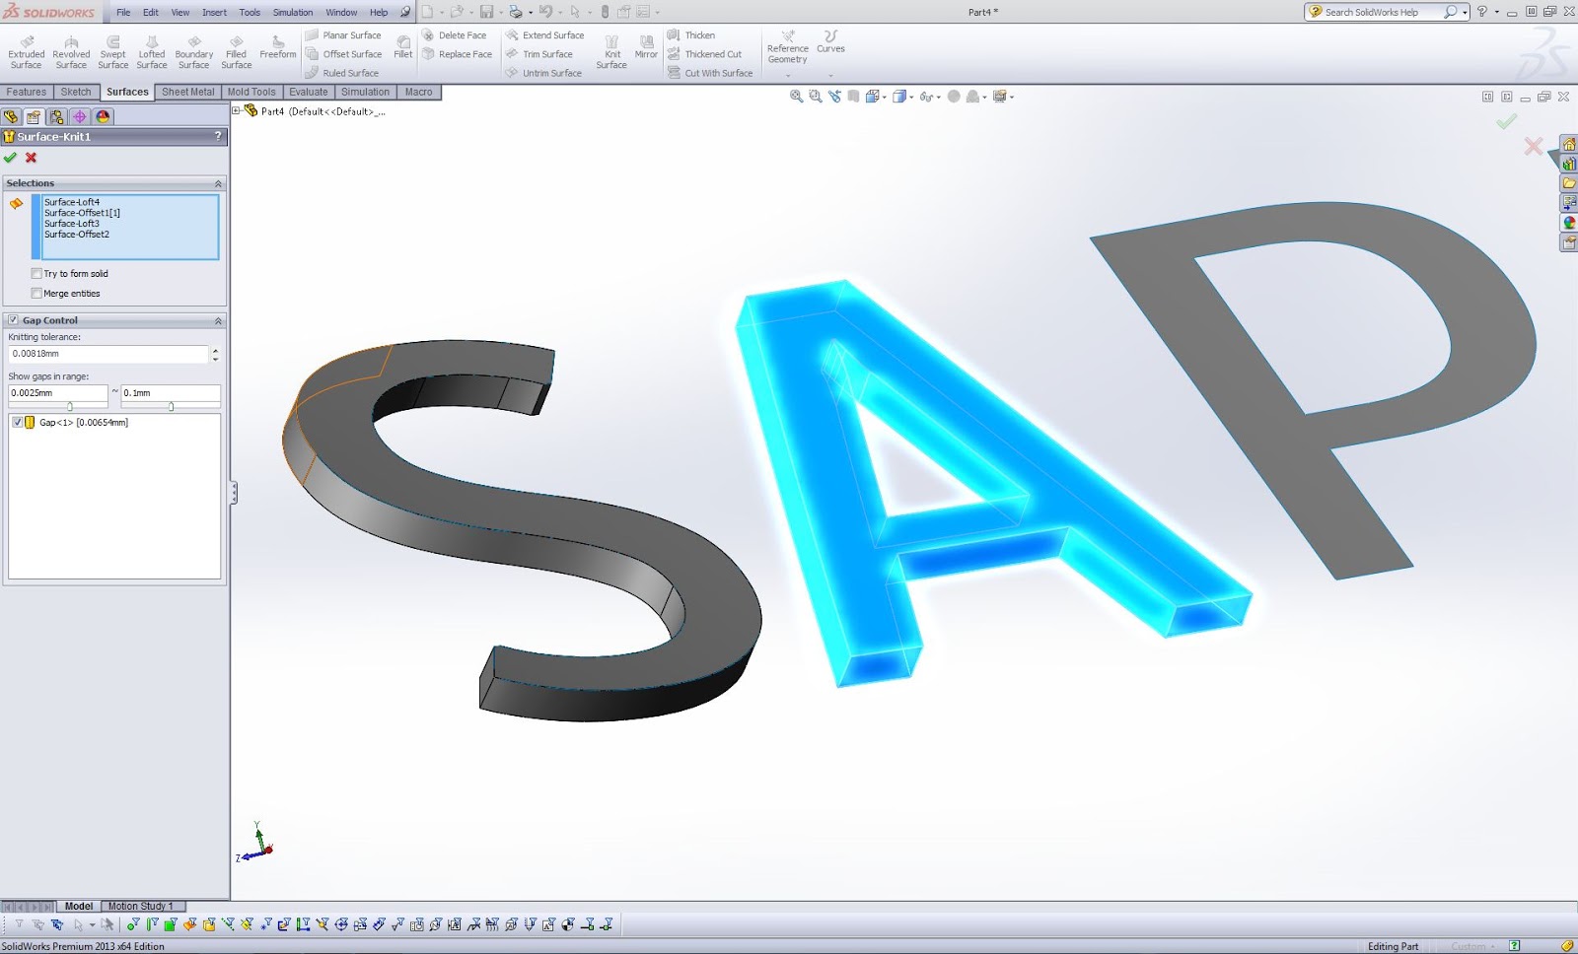This screenshot has width=1578, height=954.
Task: Switch to the Evaluate tab
Action: [x=309, y=92]
